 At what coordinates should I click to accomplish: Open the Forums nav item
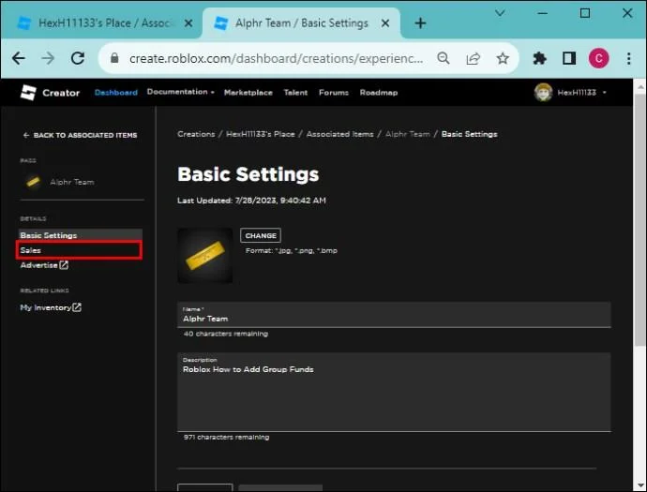(x=334, y=93)
